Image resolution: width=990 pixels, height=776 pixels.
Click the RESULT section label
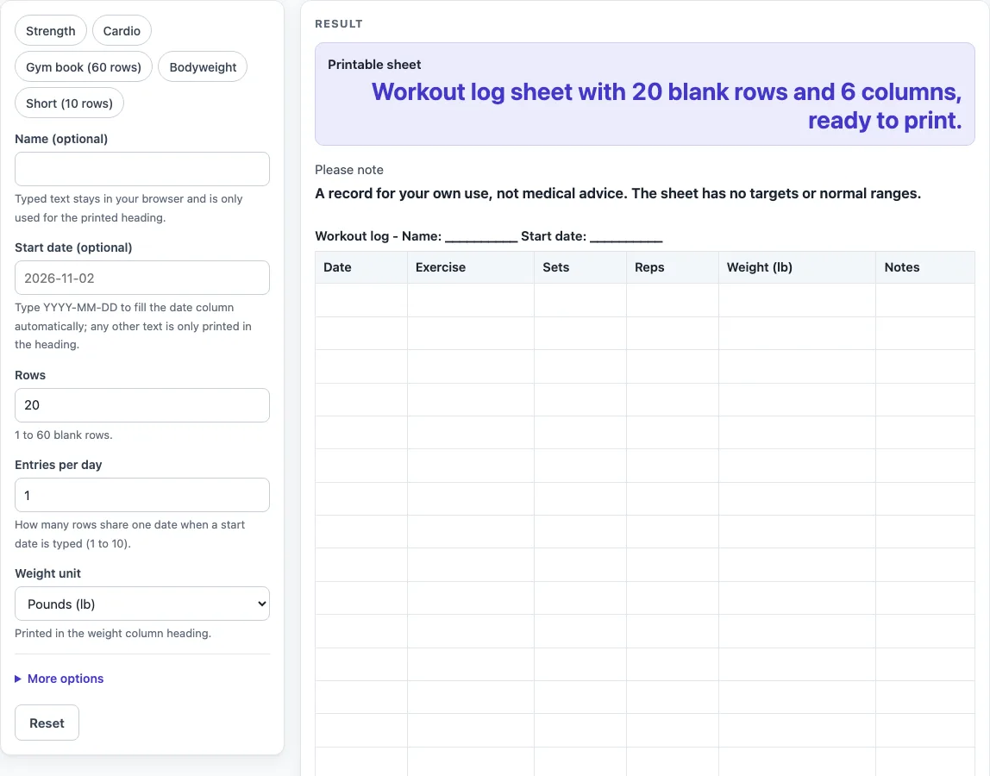pyautogui.click(x=339, y=24)
